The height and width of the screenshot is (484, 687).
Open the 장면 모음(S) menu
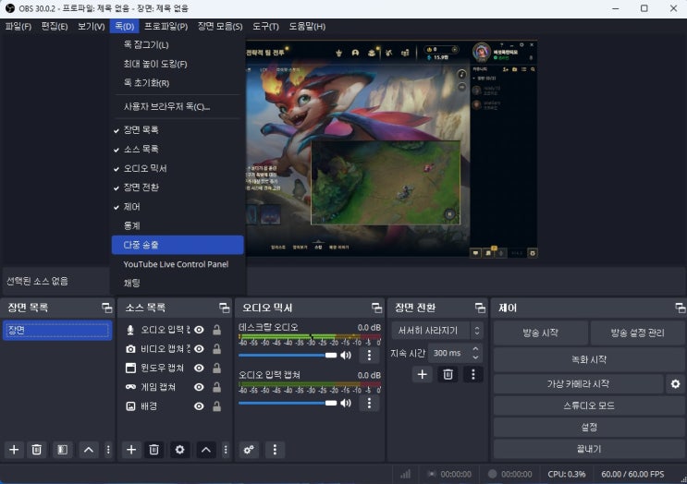220,26
